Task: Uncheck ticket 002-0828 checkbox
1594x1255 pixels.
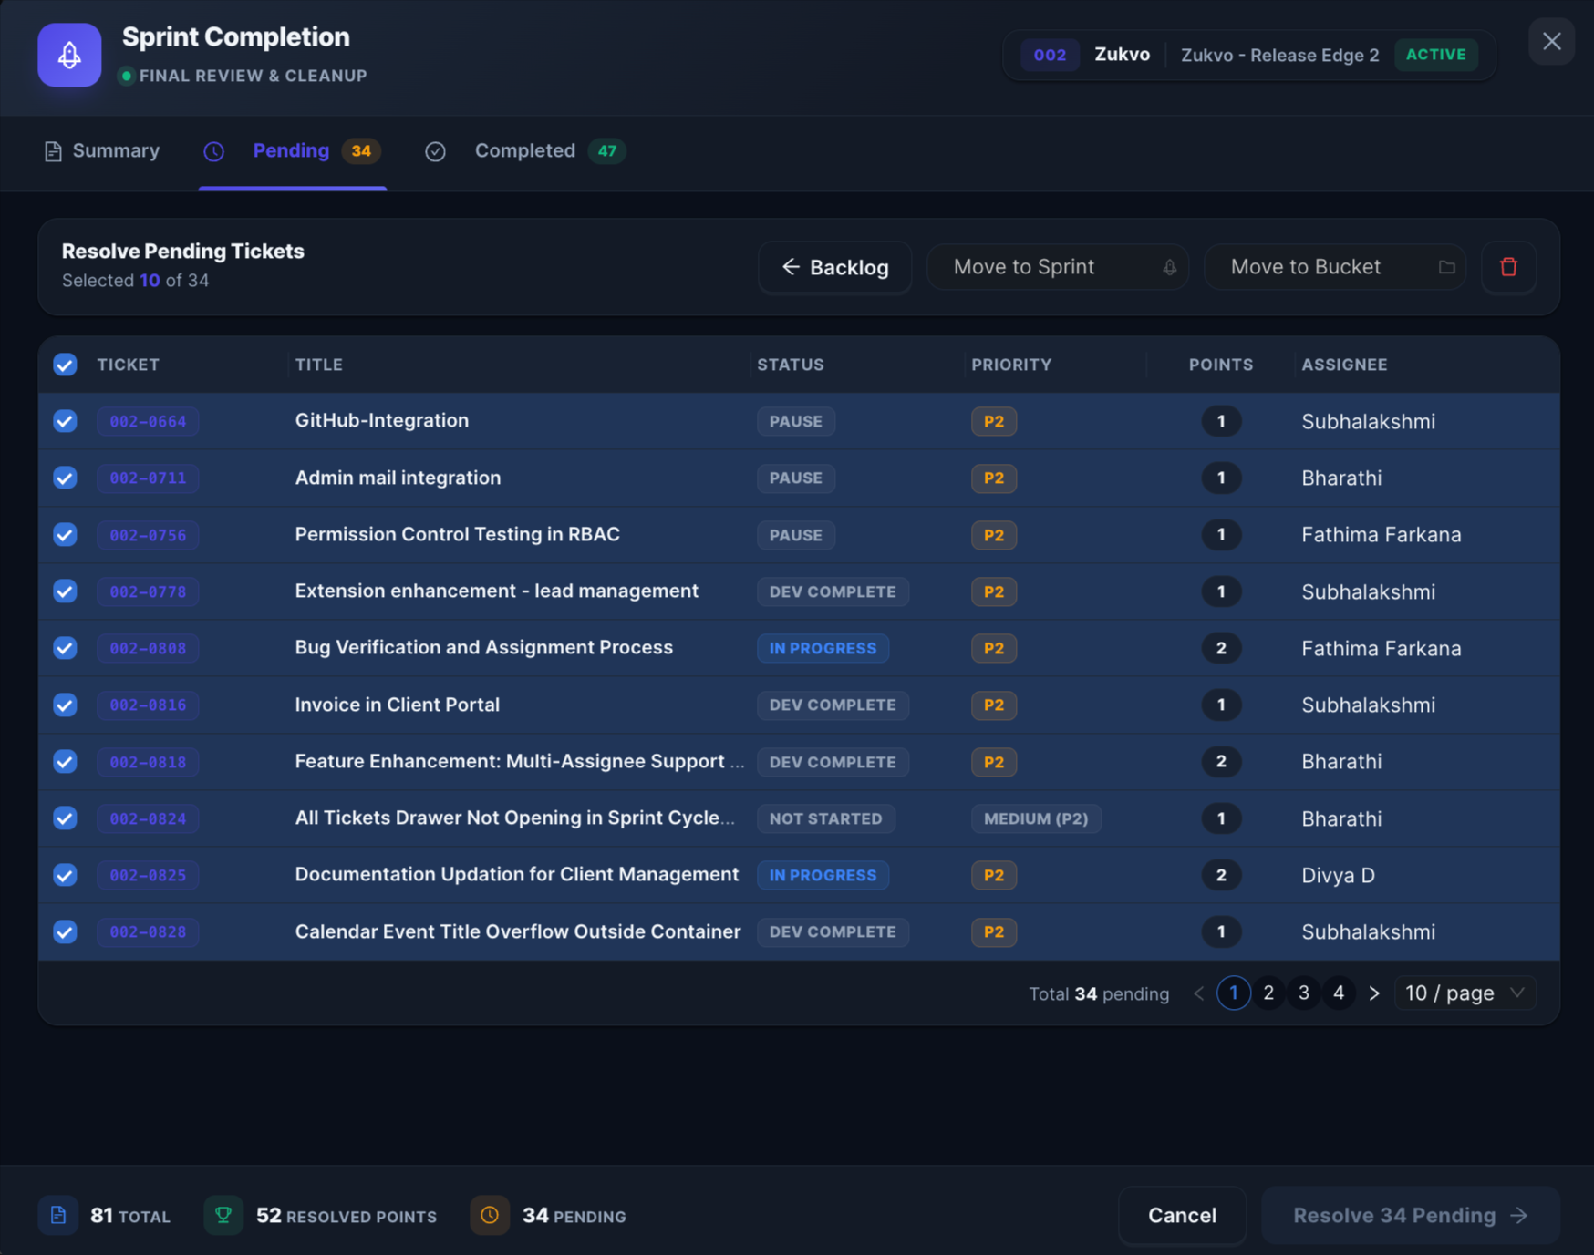Action: tap(65, 931)
